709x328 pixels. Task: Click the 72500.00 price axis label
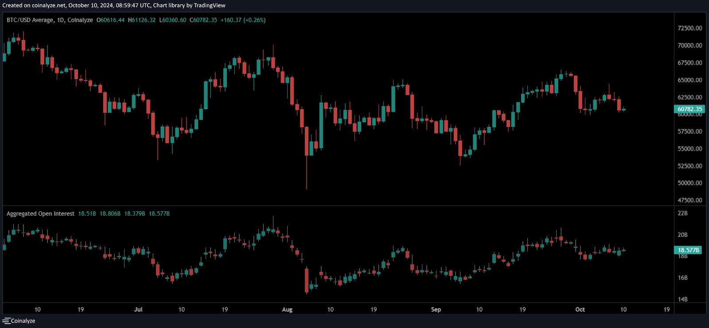pos(690,28)
